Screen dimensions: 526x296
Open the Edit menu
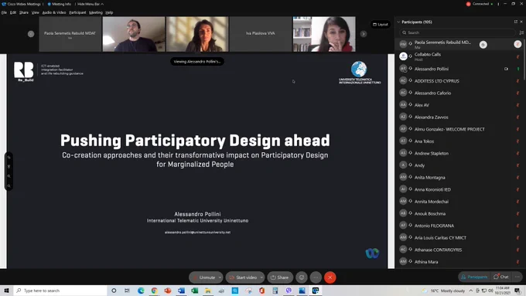pyautogui.click(x=13, y=12)
